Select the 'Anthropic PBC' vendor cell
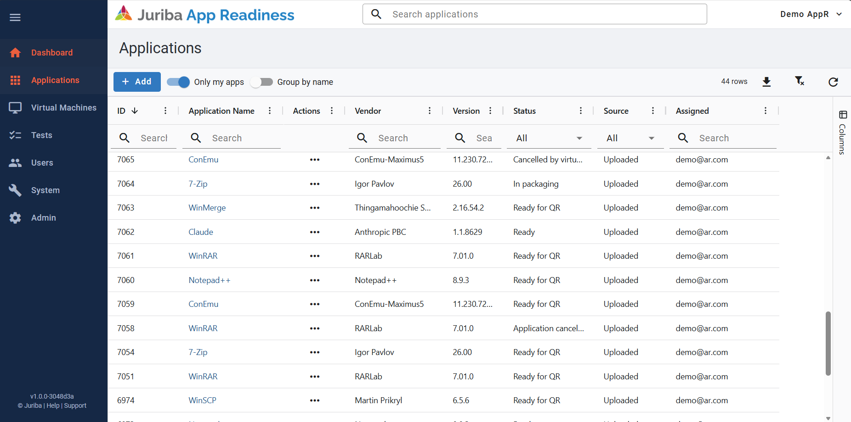 [380, 232]
